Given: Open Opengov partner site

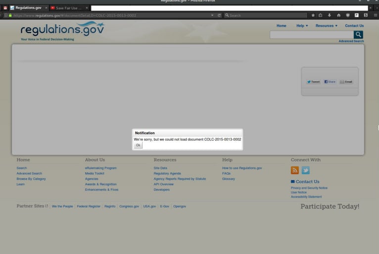Looking at the screenshot, I should (180, 206).
